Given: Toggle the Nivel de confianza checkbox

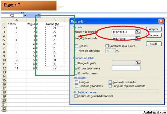Looking at the screenshot, I should (x=77, y=51).
